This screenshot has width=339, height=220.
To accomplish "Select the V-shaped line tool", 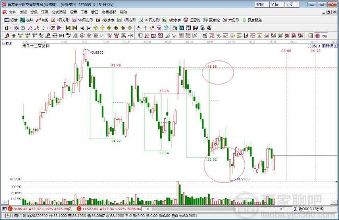I will 174,36.
